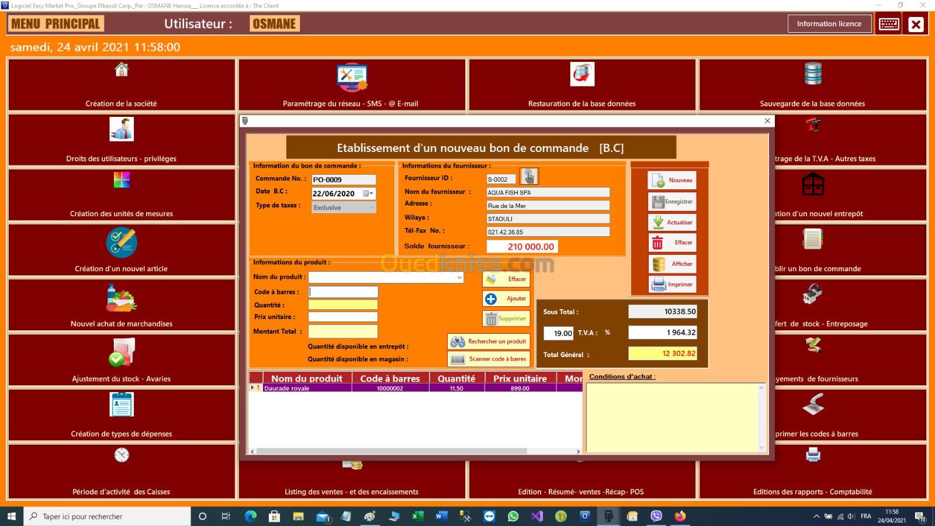Open Paramétrage du réseau SMS E-mail icon
Image resolution: width=935 pixels, height=526 pixels.
pos(351,78)
